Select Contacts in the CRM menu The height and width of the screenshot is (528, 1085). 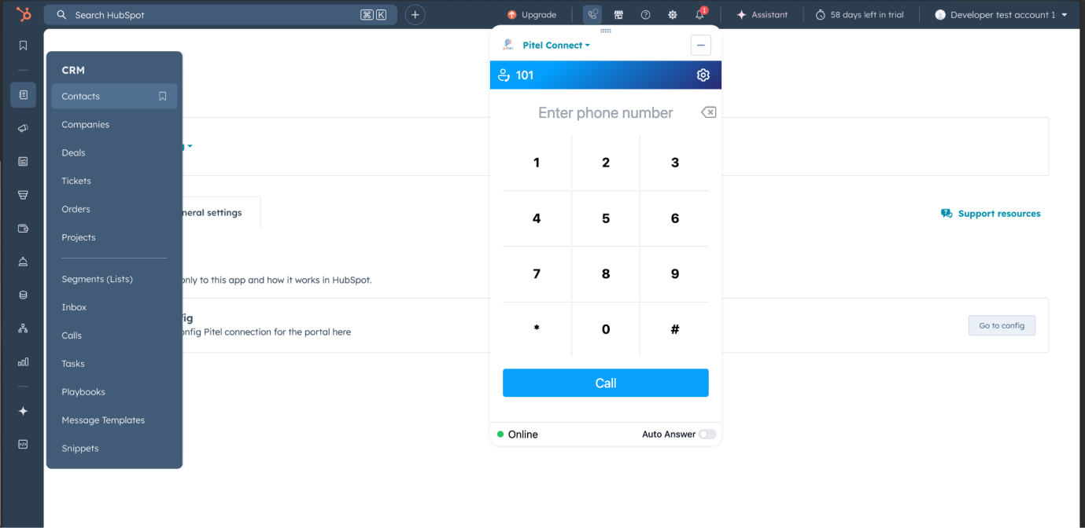tap(114, 96)
